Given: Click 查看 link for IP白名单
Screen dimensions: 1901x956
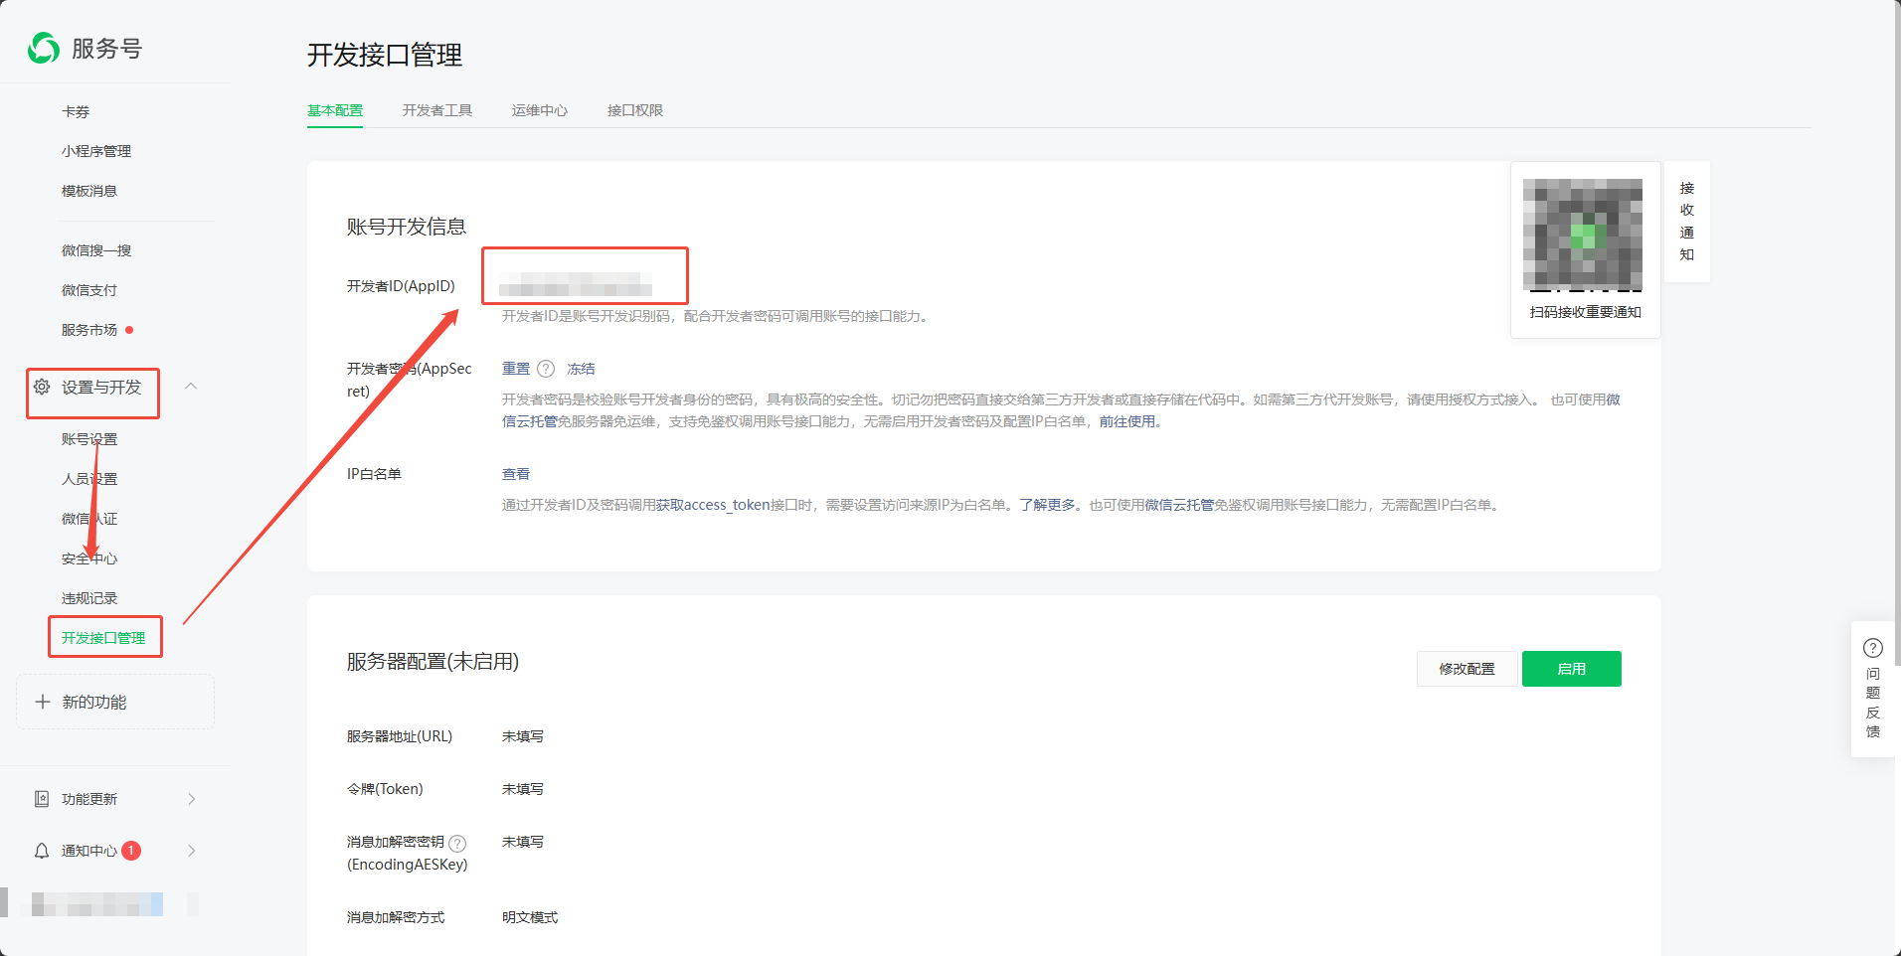Looking at the screenshot, I should (x=516, y=474).
